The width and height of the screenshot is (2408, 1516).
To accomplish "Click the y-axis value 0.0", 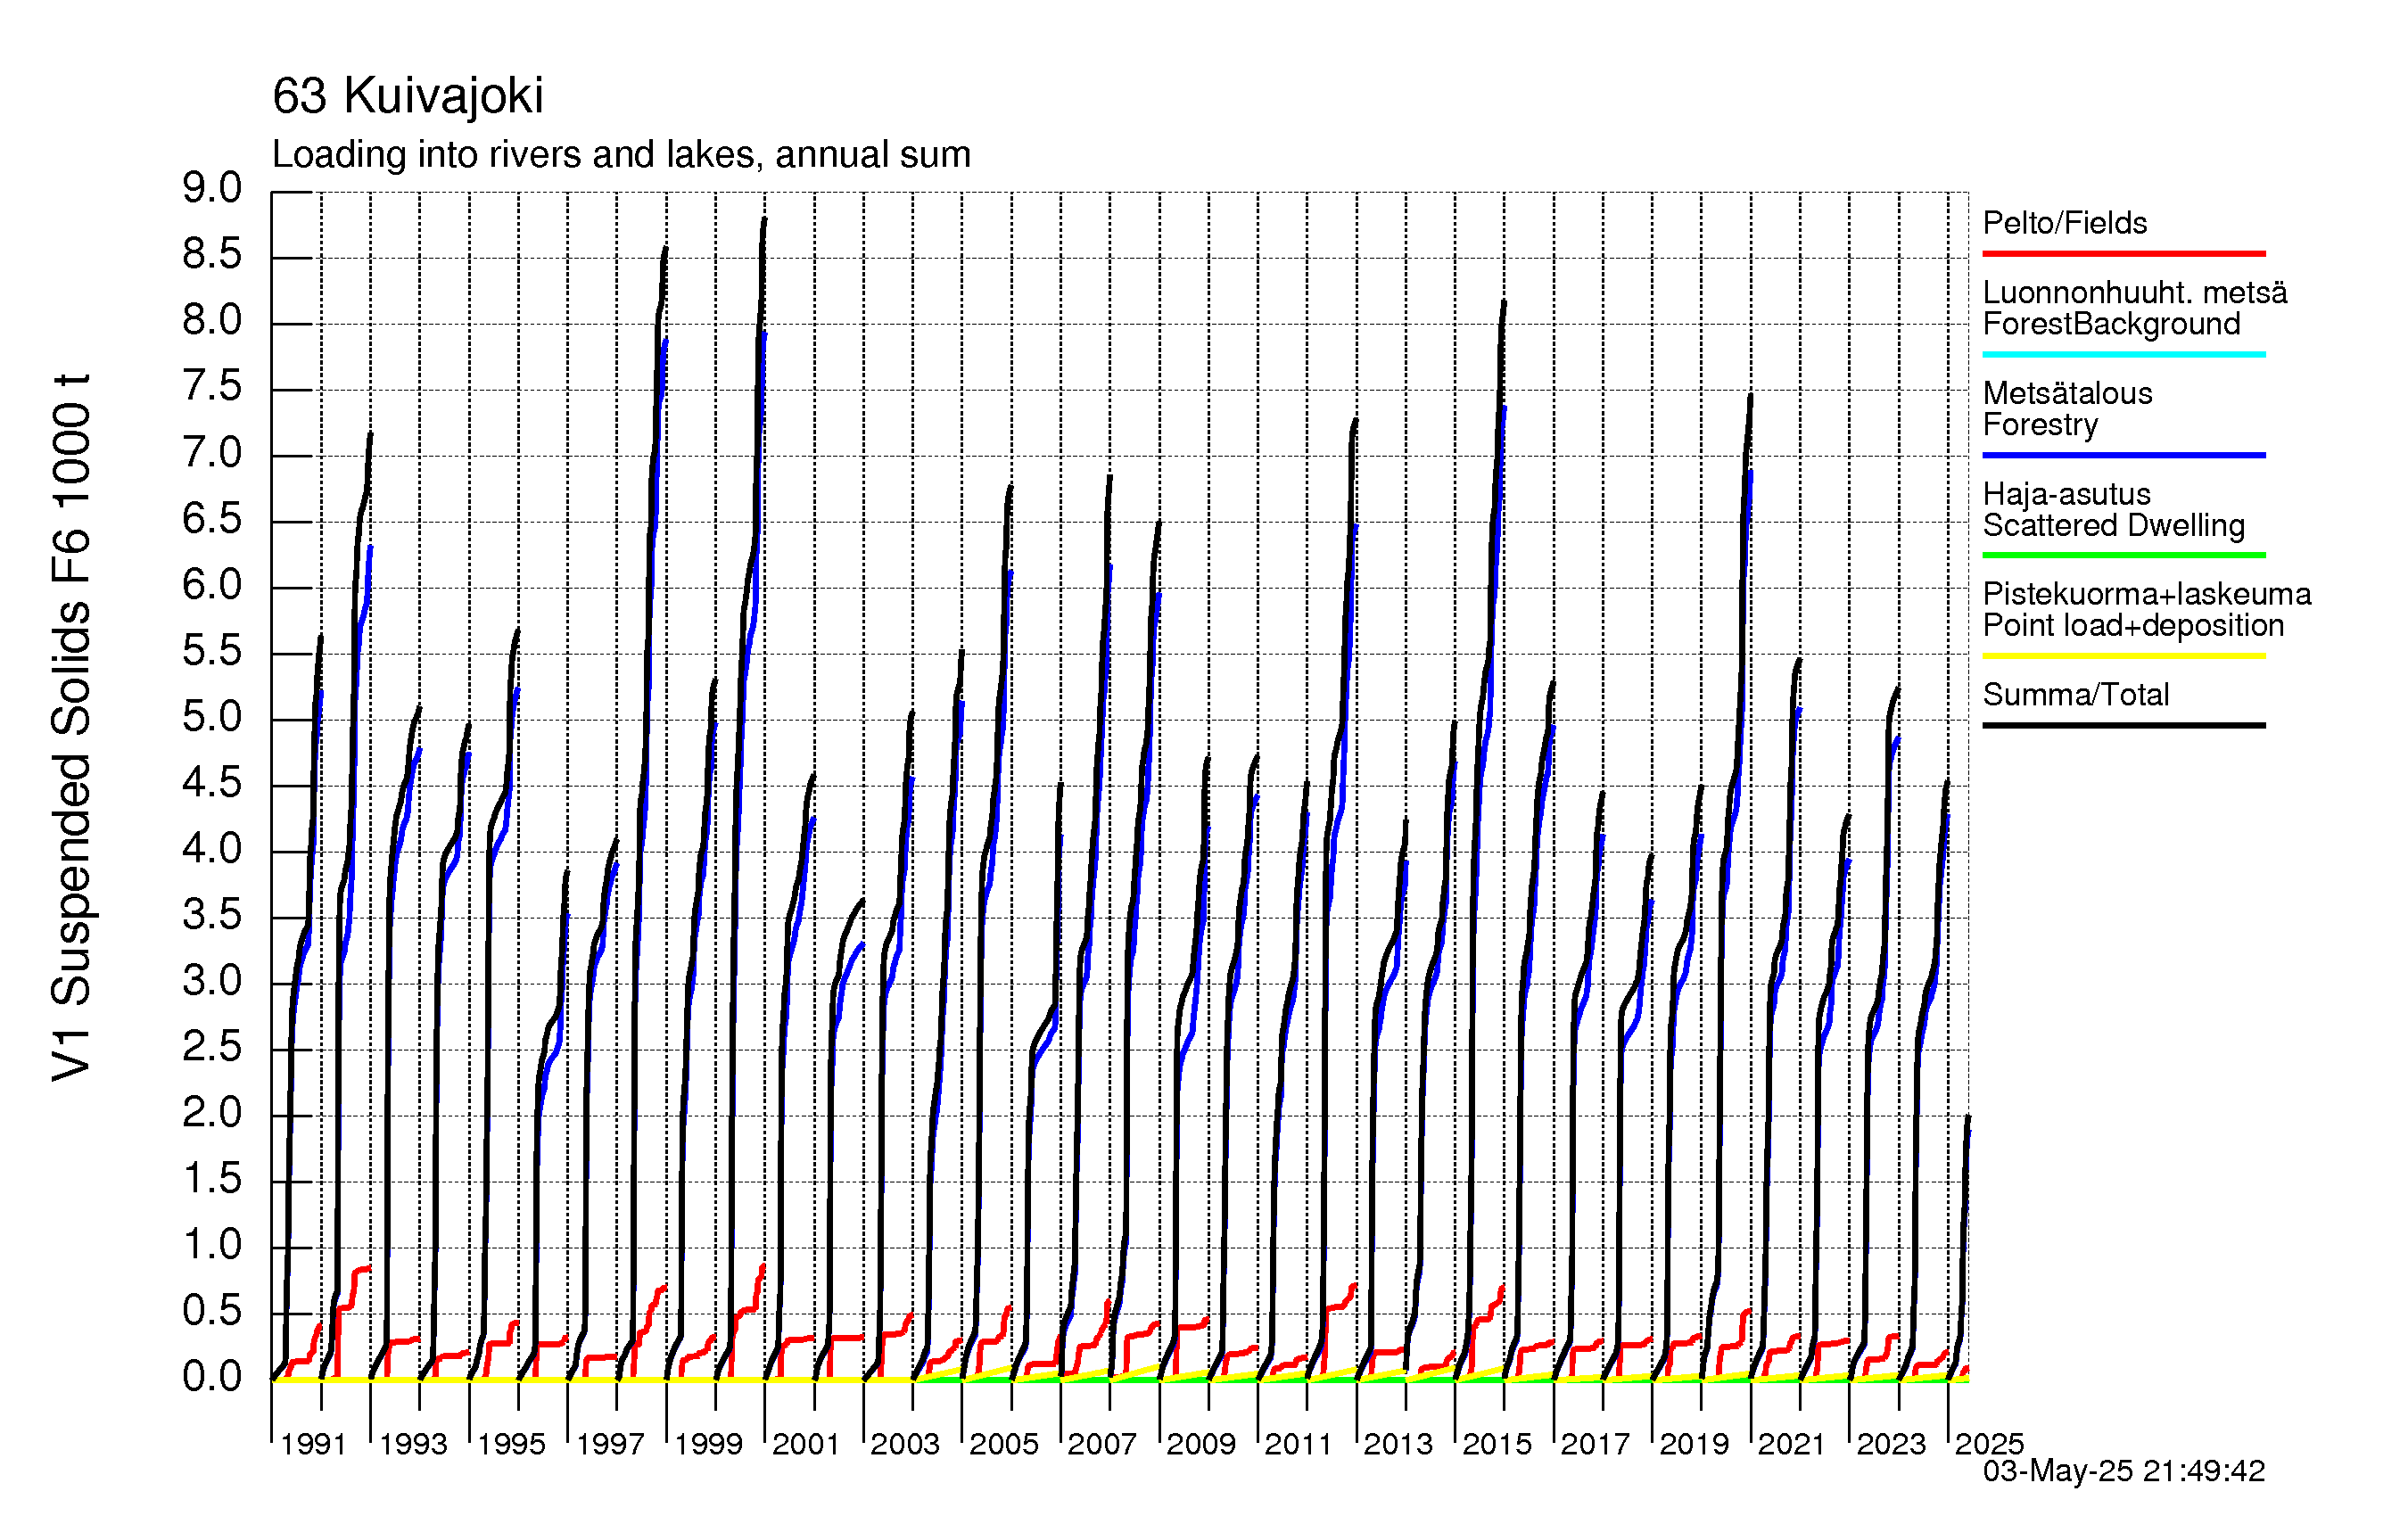I will 212,1377.
